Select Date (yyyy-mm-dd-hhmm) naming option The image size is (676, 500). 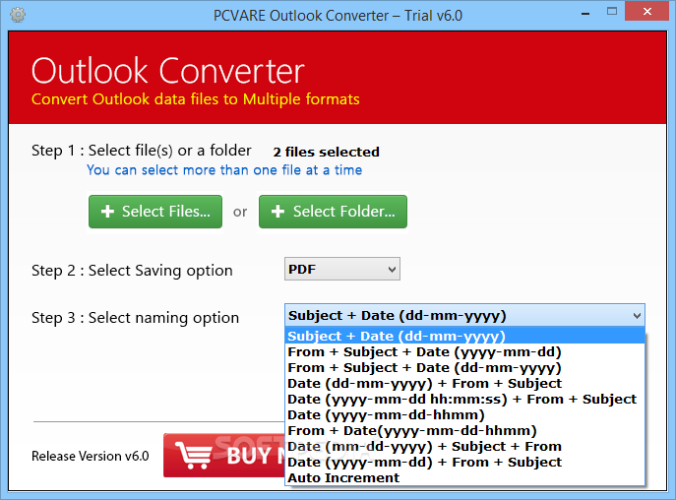pos(464,415)
